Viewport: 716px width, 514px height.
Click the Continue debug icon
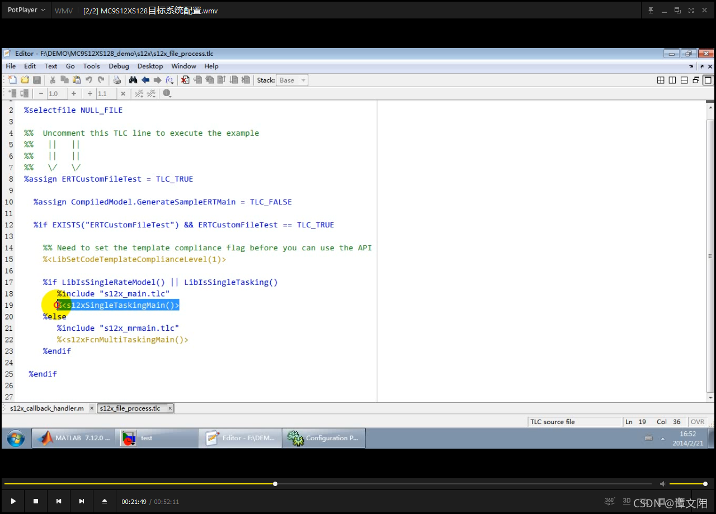(x=233, y=80)
